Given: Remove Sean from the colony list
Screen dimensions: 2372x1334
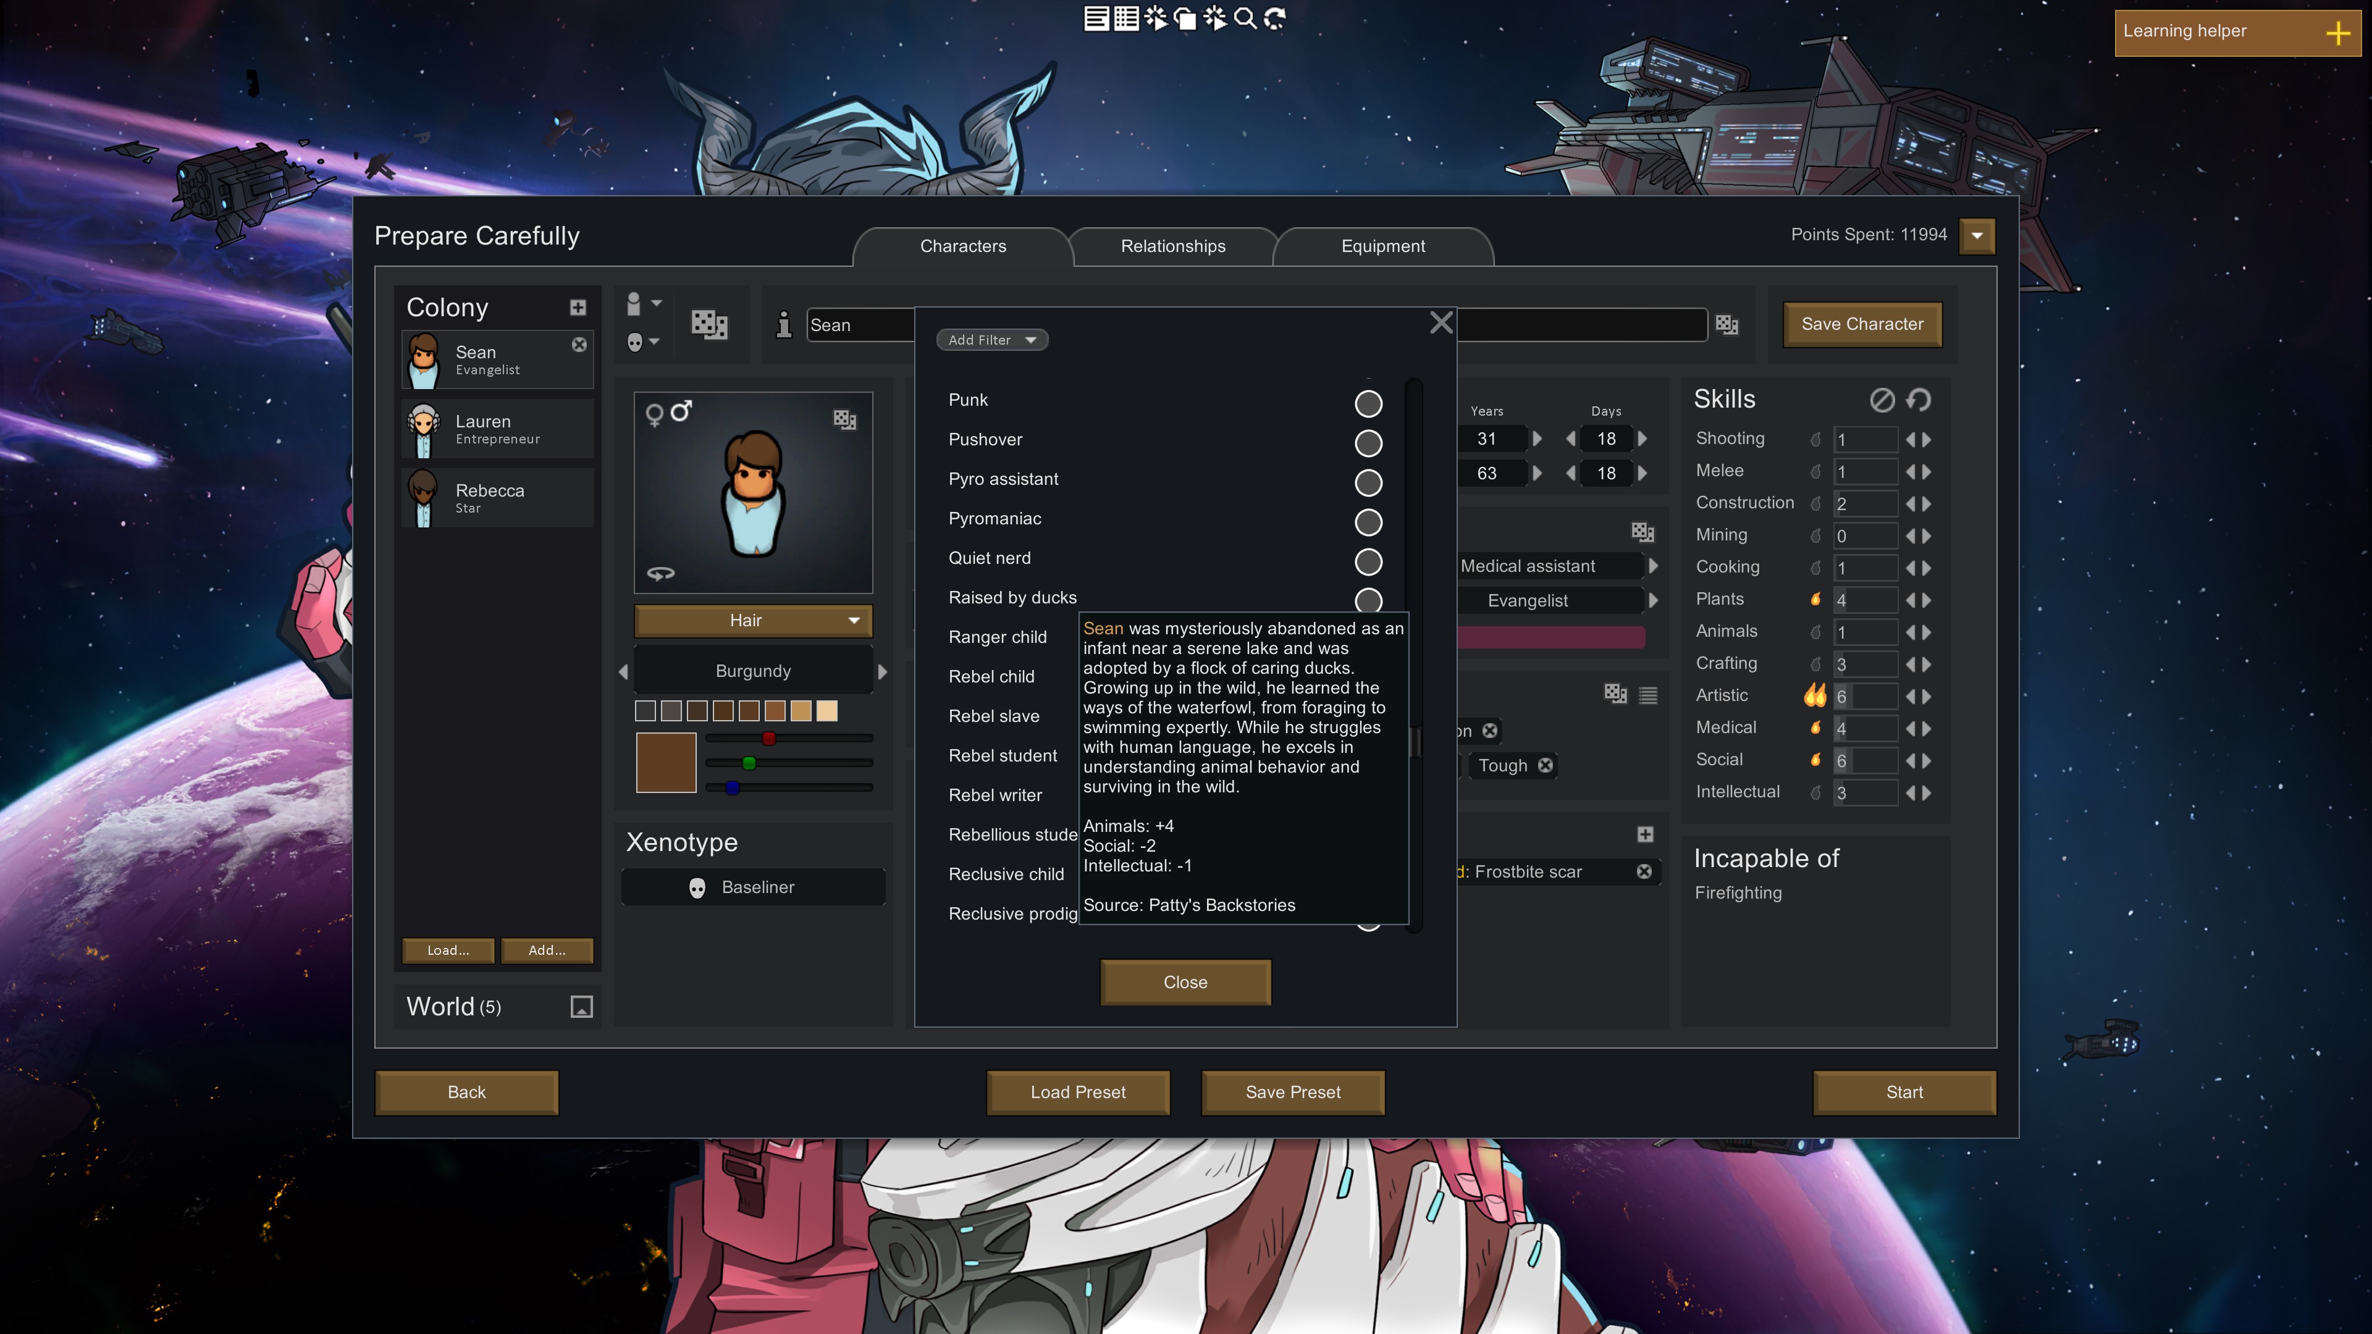Looking at the screenshot, I should pyautogui.click(x=579, y=345).
